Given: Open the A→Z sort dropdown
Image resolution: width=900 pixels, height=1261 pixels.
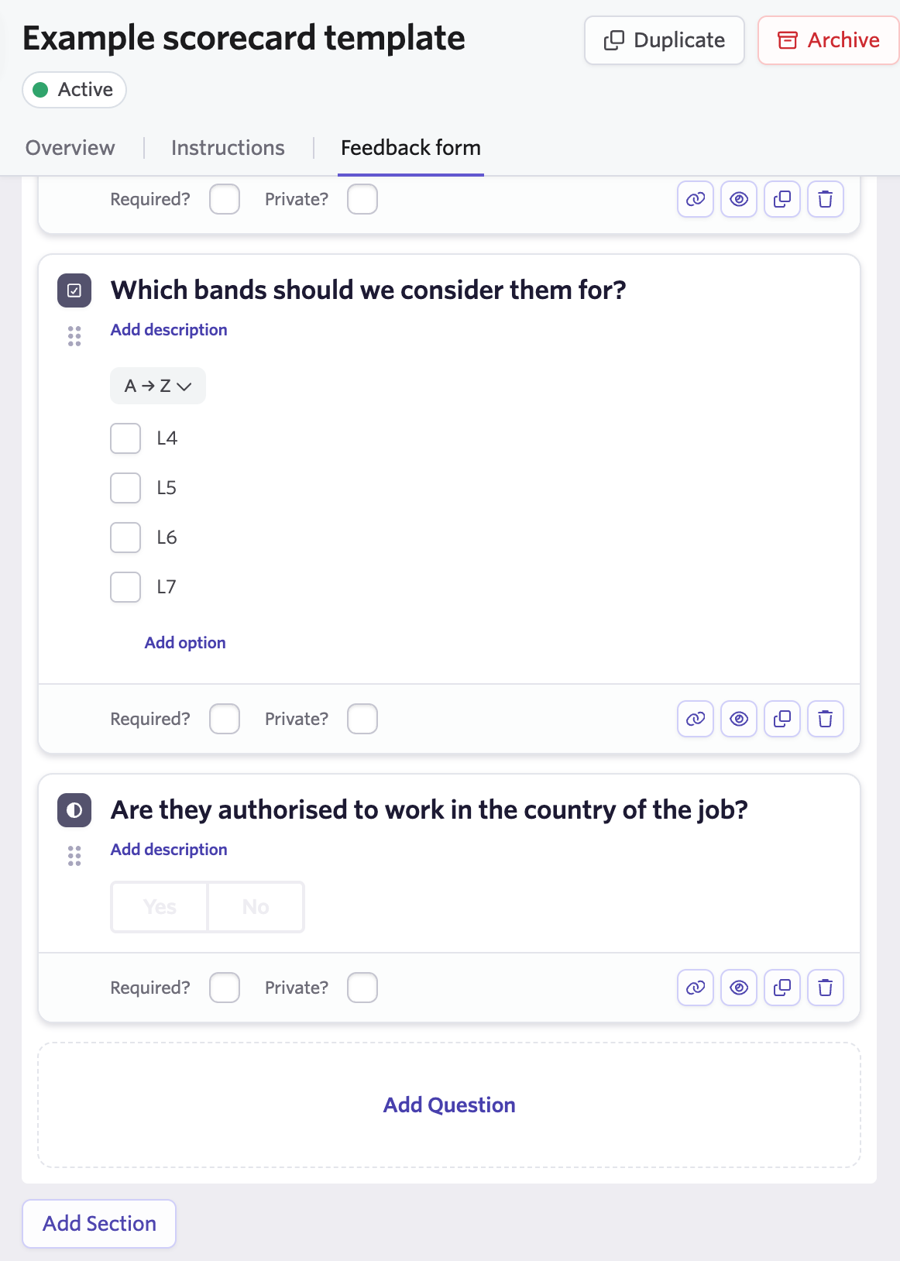Looking at the screenshot, I should [x=158, y=386].
